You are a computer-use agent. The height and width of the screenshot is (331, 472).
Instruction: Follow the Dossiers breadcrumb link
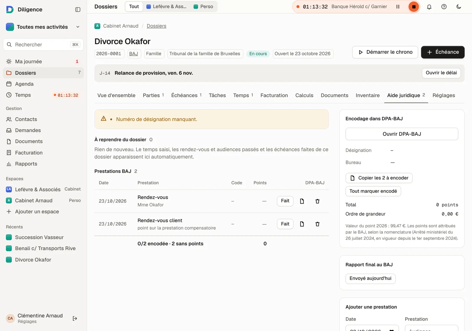[x=156, y=26]
